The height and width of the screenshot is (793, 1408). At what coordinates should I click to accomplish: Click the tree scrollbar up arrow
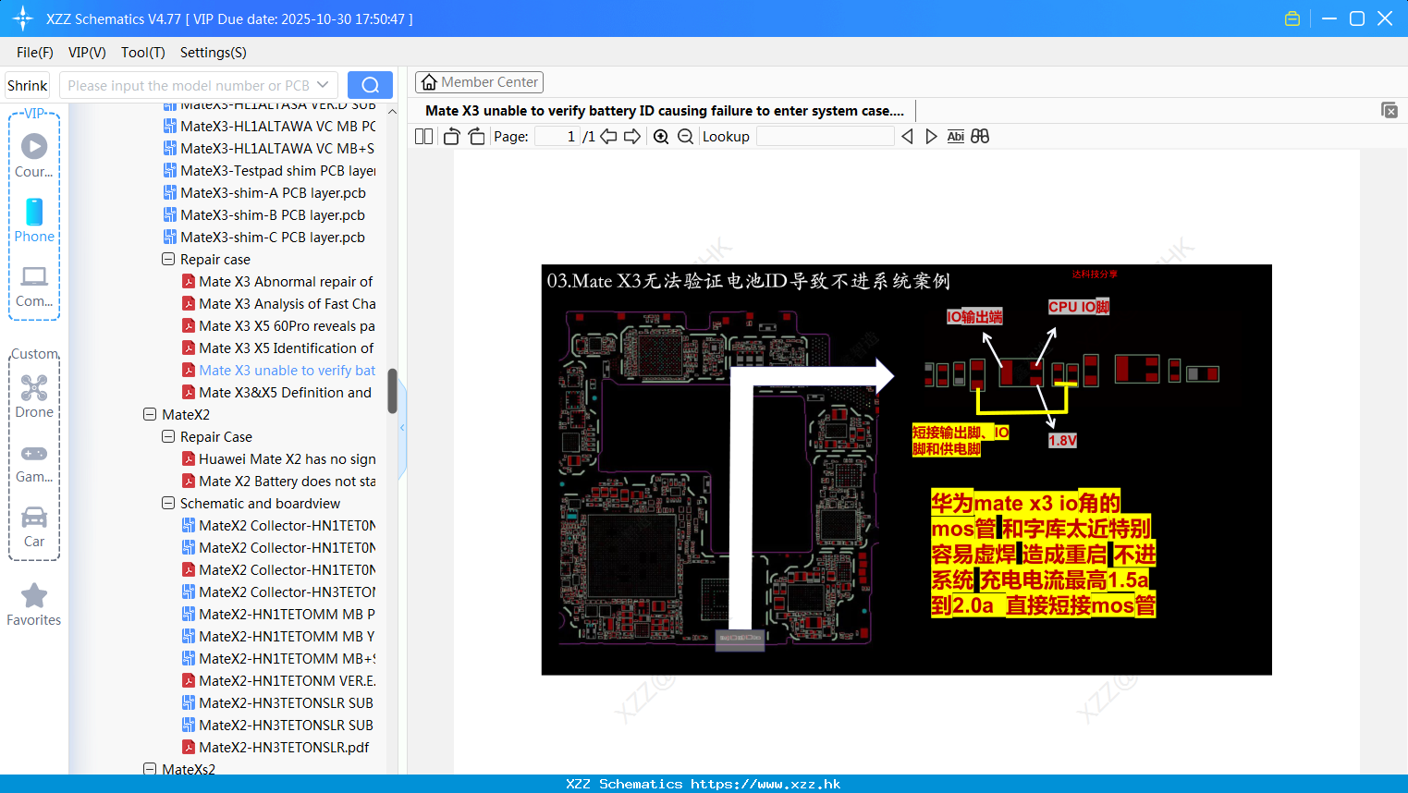tap(392, 111)
